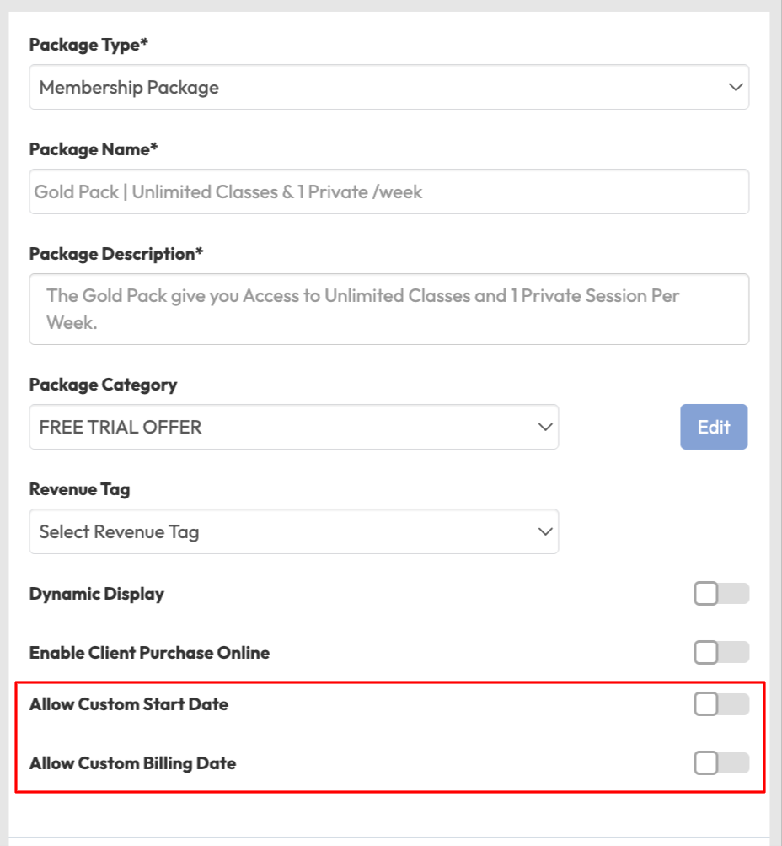Toggle the Dynamic Display switch

click(720, 594)
